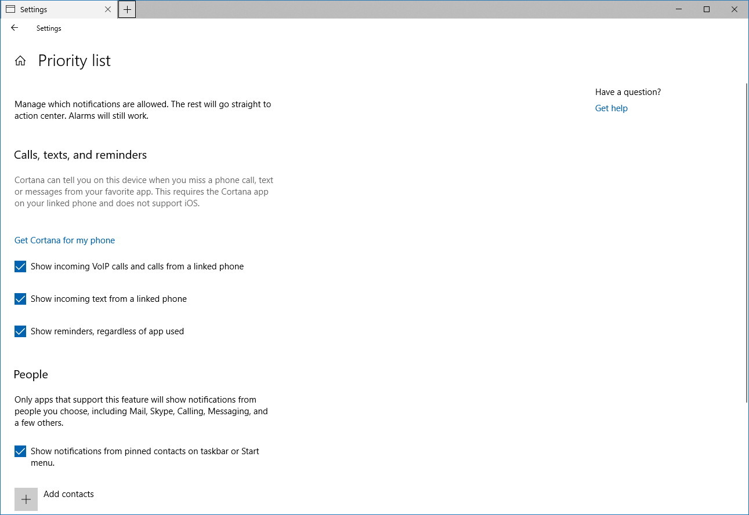Go back with the arrow icon
The width and height of the screenshot is (749, 515).
coord(15,28)
